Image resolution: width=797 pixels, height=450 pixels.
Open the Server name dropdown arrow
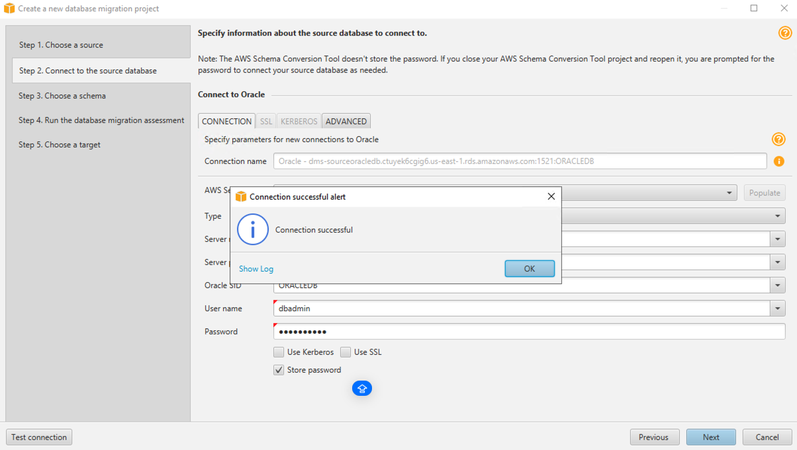click(x=778, y=239)
